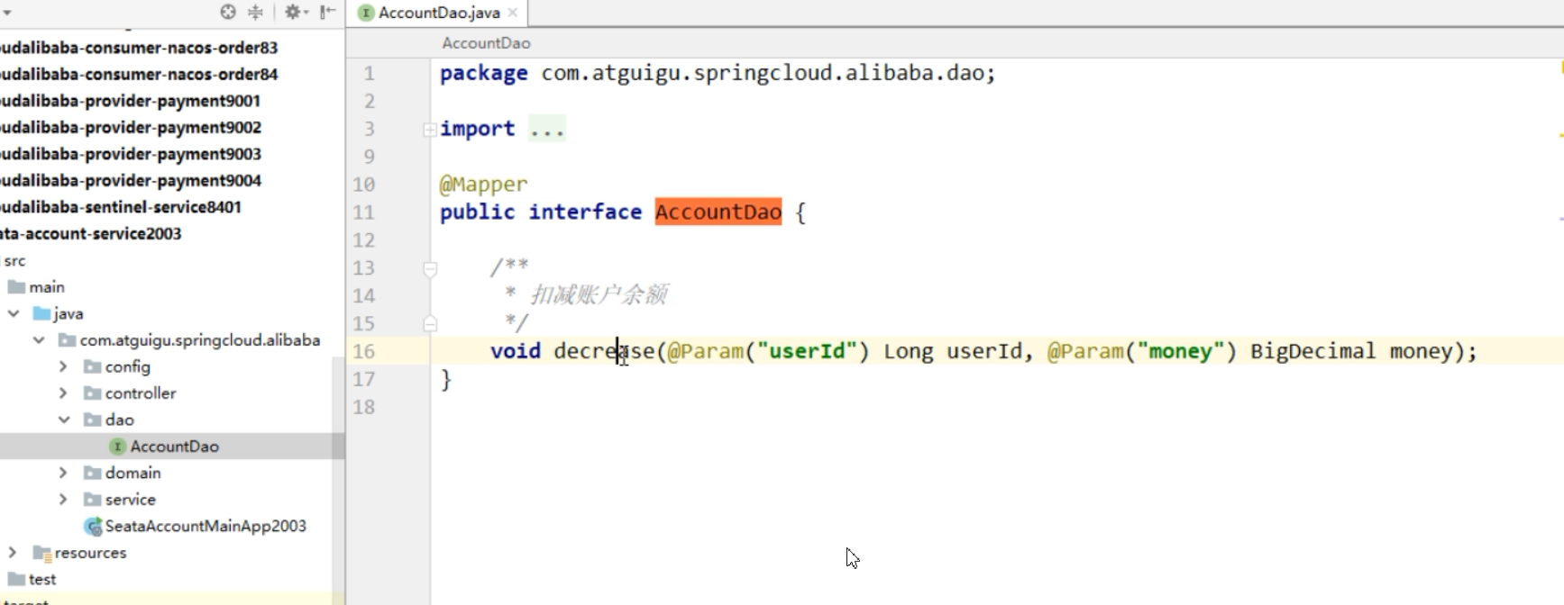Image resolution: width=1564 pixels, height=605 pixels.
Task: Click the test folder icon
Action: 16,579
